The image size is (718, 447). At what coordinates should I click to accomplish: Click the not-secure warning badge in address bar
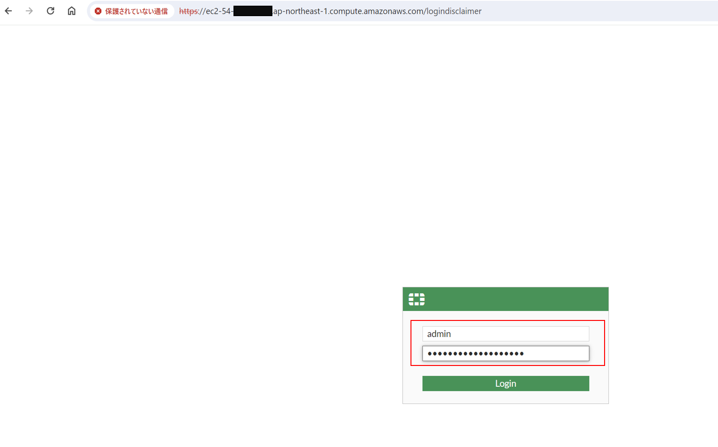(131, 11)
